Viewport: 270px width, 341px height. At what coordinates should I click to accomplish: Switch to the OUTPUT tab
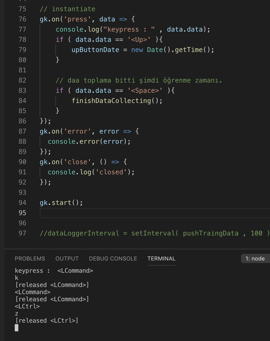click(x=67, y=258)
